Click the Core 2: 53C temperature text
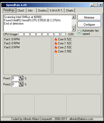Image resolution: width=104 pixels, height=123 pixels. tap(65, 47)
